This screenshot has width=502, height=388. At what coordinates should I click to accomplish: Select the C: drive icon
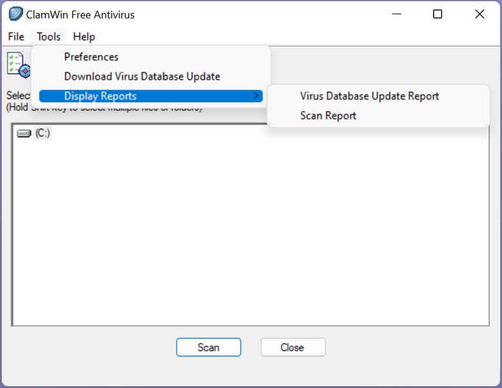coord(24,133)
